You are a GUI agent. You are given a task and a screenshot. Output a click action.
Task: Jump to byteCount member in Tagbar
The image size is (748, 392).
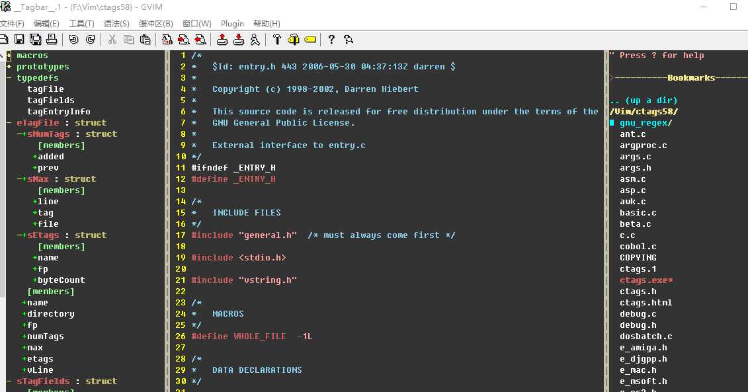(x=61, y=280)
